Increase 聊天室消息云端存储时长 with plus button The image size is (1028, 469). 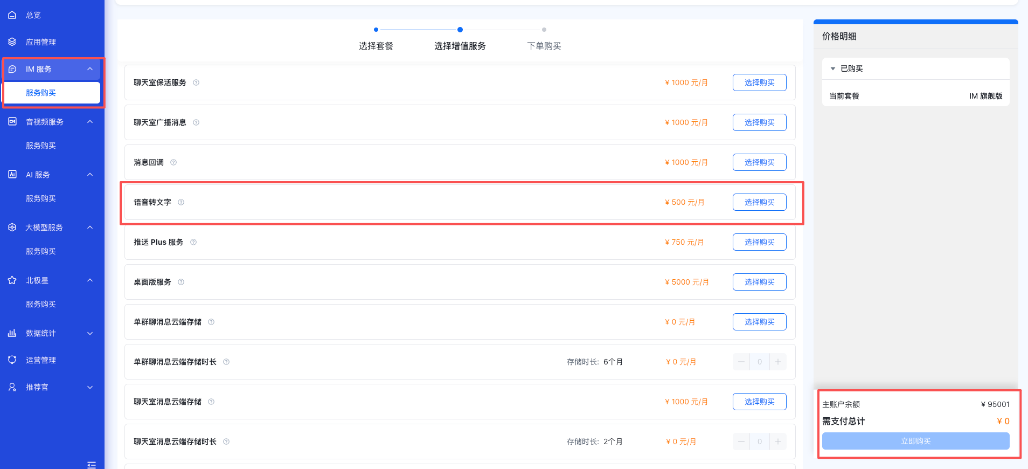(x=778, y=442)
